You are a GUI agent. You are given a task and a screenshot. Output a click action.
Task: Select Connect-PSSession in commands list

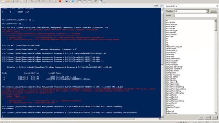[173, 75]
